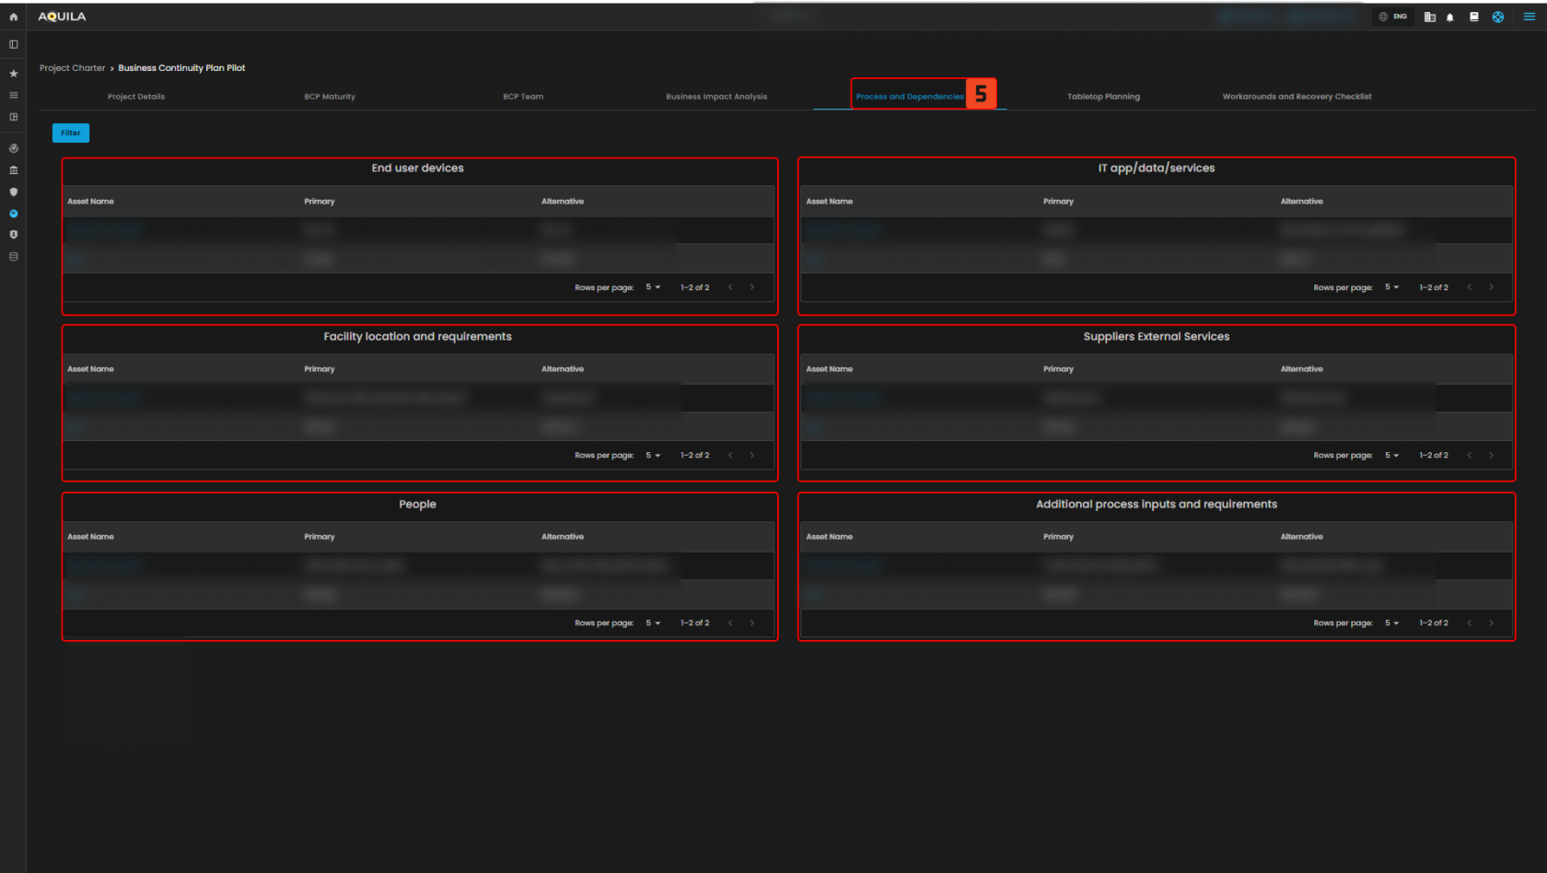Open the blue hamburger menu at top right
Image resolution: width=1547 pixels, height=873 pixels.
(1529, 17)
